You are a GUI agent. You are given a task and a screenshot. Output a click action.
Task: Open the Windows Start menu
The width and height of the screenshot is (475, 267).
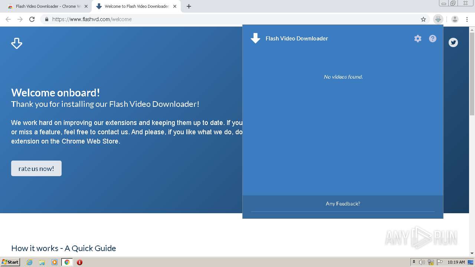pyautogui.click(x=10, y=262)
